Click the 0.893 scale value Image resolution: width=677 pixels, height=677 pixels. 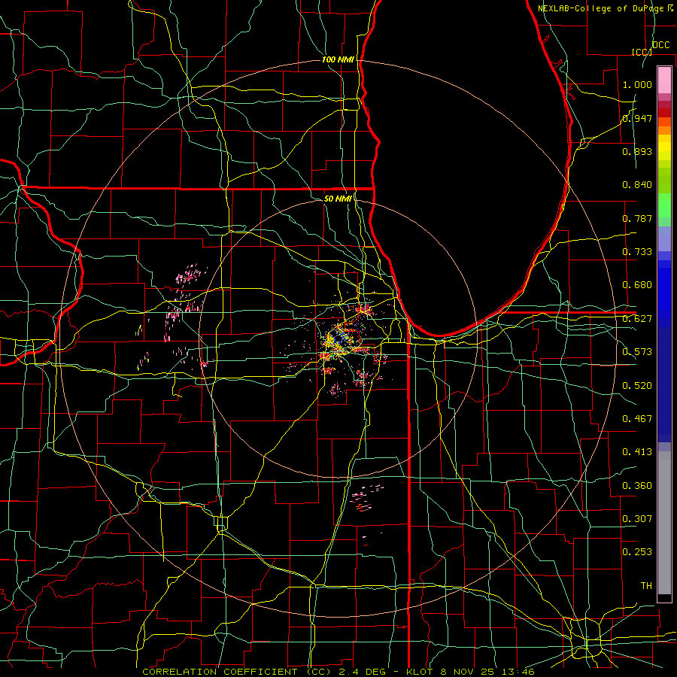click(637, 151)
